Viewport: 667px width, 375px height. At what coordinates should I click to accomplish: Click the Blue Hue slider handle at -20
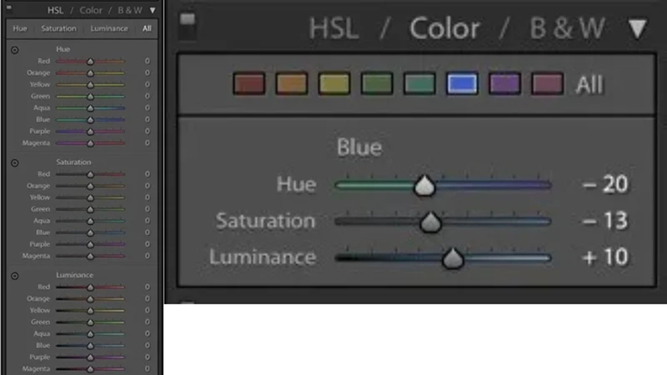(x=424, y=185)
